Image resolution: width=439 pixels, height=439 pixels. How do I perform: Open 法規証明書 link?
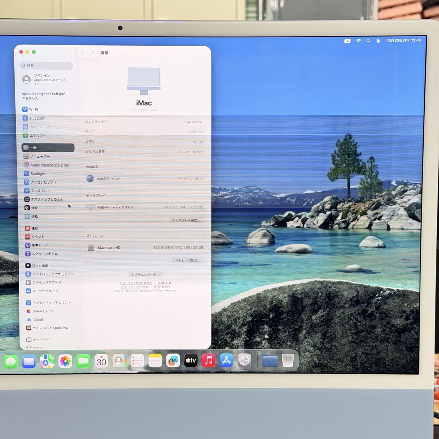(164, 283)
